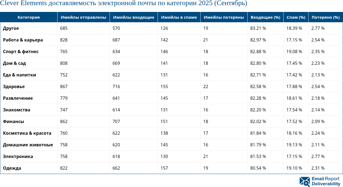The height and width of the screenshot is (187, 343).
Task: Select the Электроника category cell
Action: tap(18, 156)
